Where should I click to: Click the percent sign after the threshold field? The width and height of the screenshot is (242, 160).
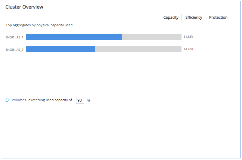pos(89,101)
